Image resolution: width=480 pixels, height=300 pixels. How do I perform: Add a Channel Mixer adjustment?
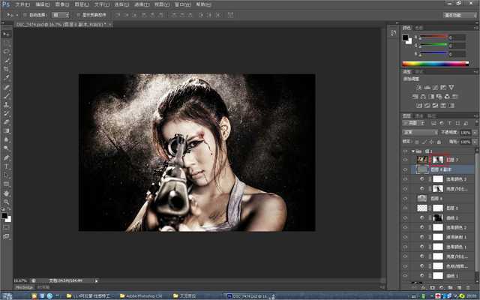pyautogui.click(x=447, y=97)
